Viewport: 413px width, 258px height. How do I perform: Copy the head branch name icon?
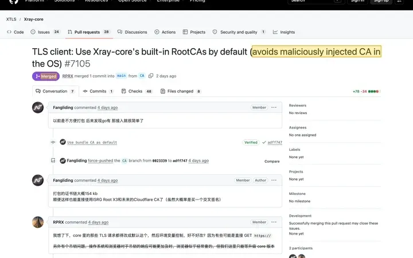pyautogui.click(x=151, y=76)
